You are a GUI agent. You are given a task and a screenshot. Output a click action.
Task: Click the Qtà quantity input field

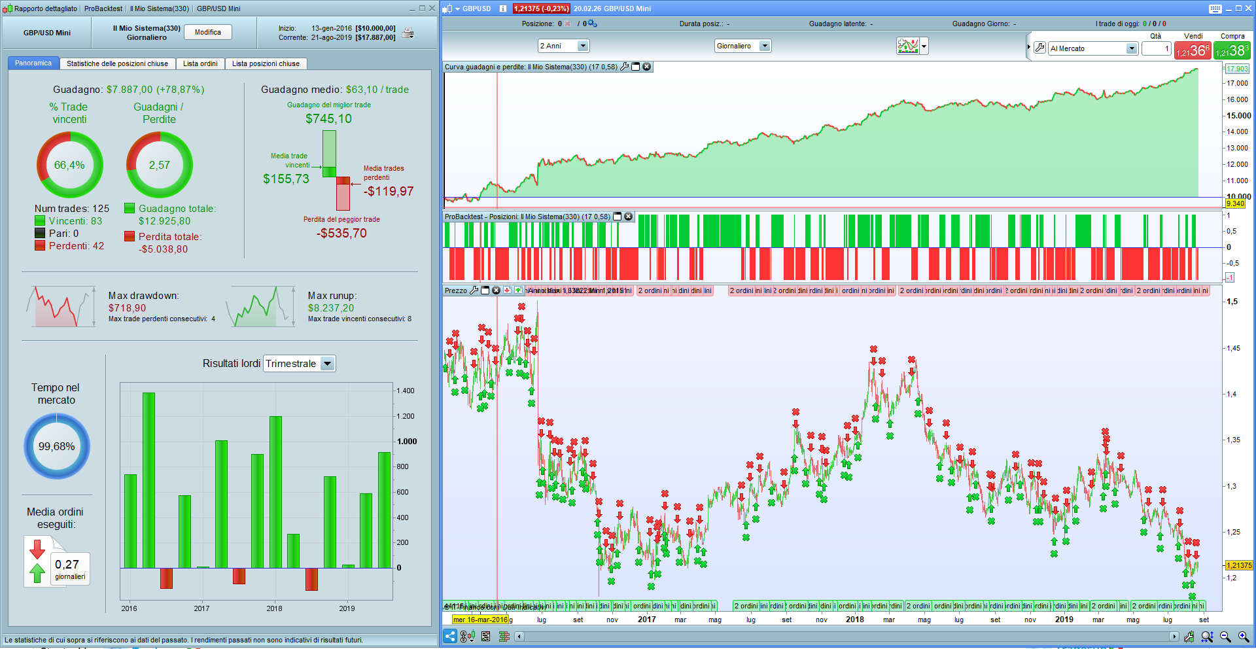pos(1156,48)
